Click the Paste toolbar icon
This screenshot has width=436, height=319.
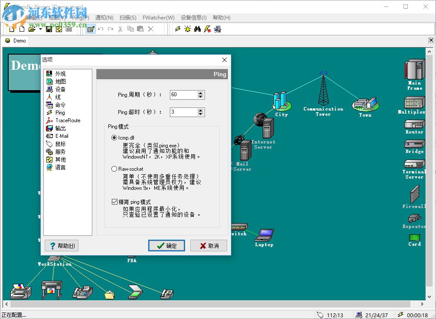tap(140, 29)
